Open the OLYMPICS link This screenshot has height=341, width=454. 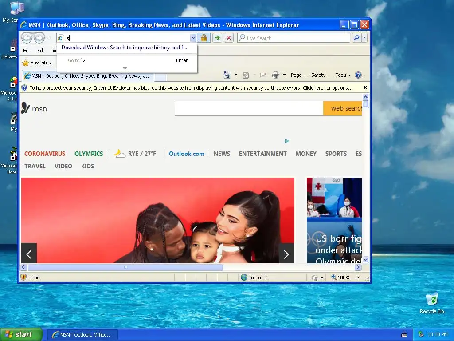[89, 154]
